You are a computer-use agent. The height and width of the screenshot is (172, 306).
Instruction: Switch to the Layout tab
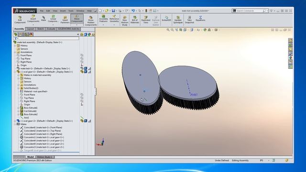(x=30, y=29)
